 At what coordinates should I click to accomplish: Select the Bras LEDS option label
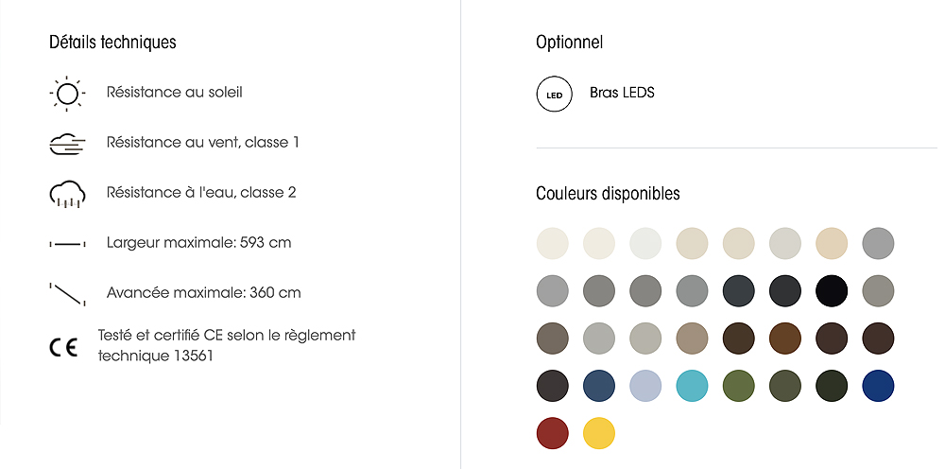point(622,93)
